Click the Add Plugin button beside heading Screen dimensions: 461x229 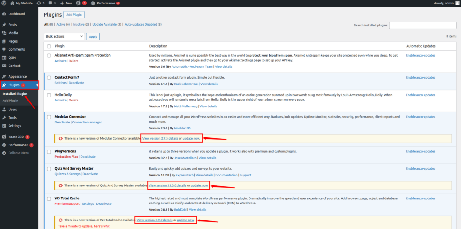pos(74,15)
